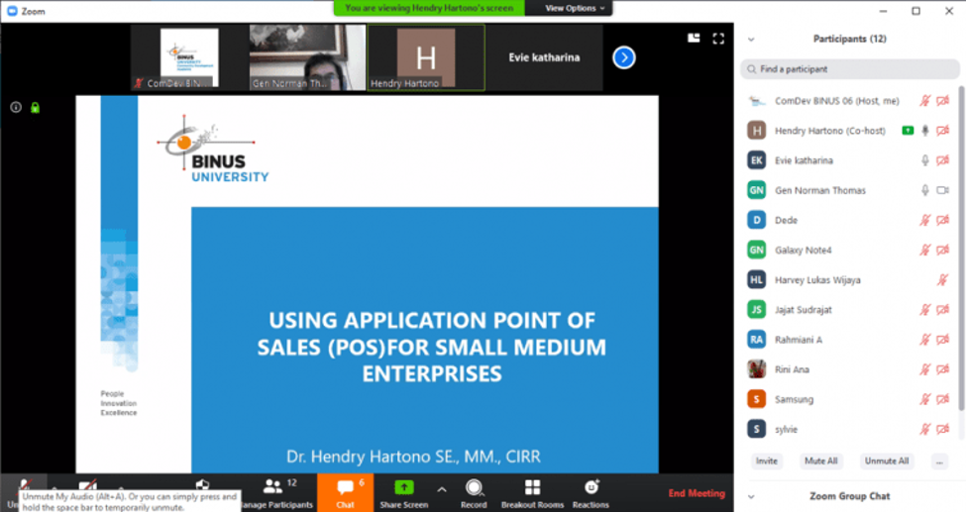968x513 pixels.
Task: Unmute my audio via crossed microphone button
Action: (25, 485)
